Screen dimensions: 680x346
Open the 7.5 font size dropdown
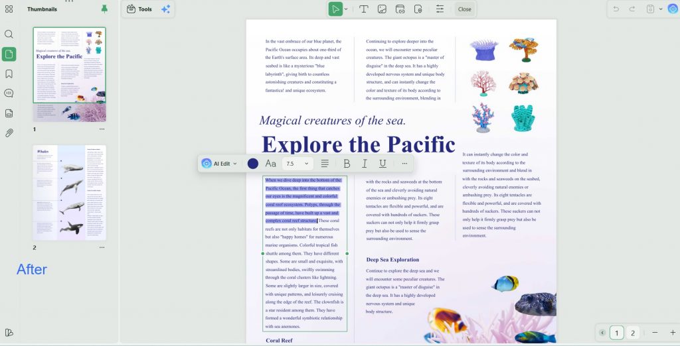297,163
